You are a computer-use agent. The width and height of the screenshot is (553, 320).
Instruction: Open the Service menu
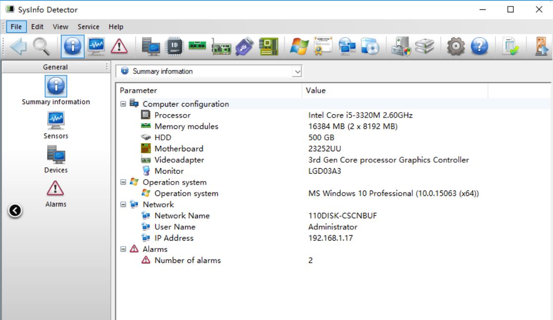tap(88, 27)
